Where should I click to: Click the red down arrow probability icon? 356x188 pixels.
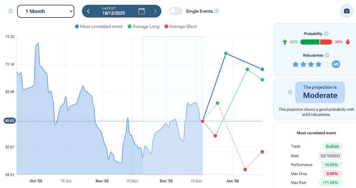348,42
